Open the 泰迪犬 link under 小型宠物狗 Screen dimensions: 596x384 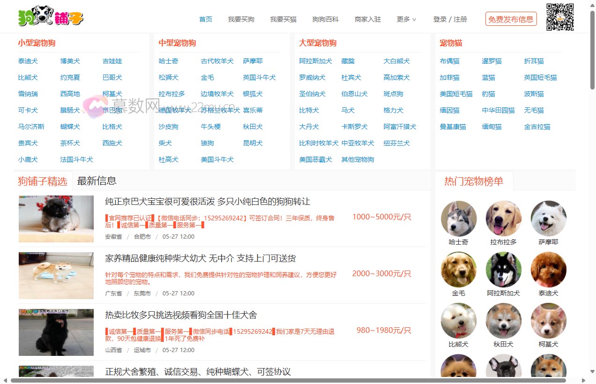point(28,61)
